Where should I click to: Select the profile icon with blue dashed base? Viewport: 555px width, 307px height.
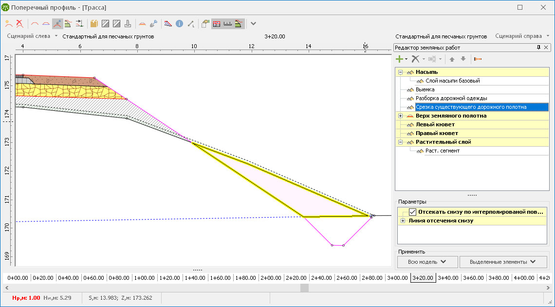[46, 24]
